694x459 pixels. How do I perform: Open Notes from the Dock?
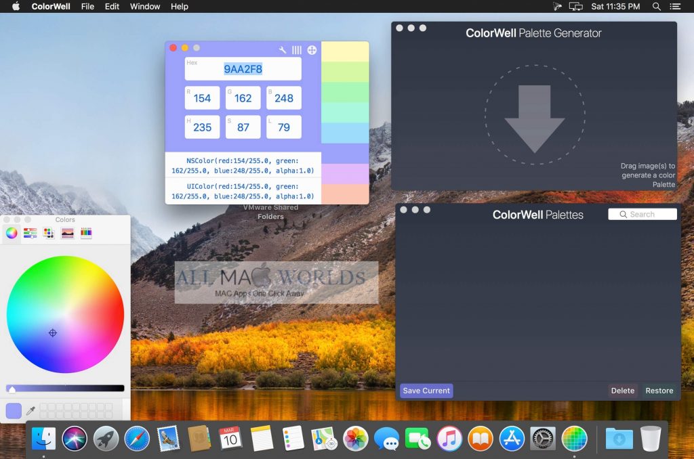tap(262, 439)
